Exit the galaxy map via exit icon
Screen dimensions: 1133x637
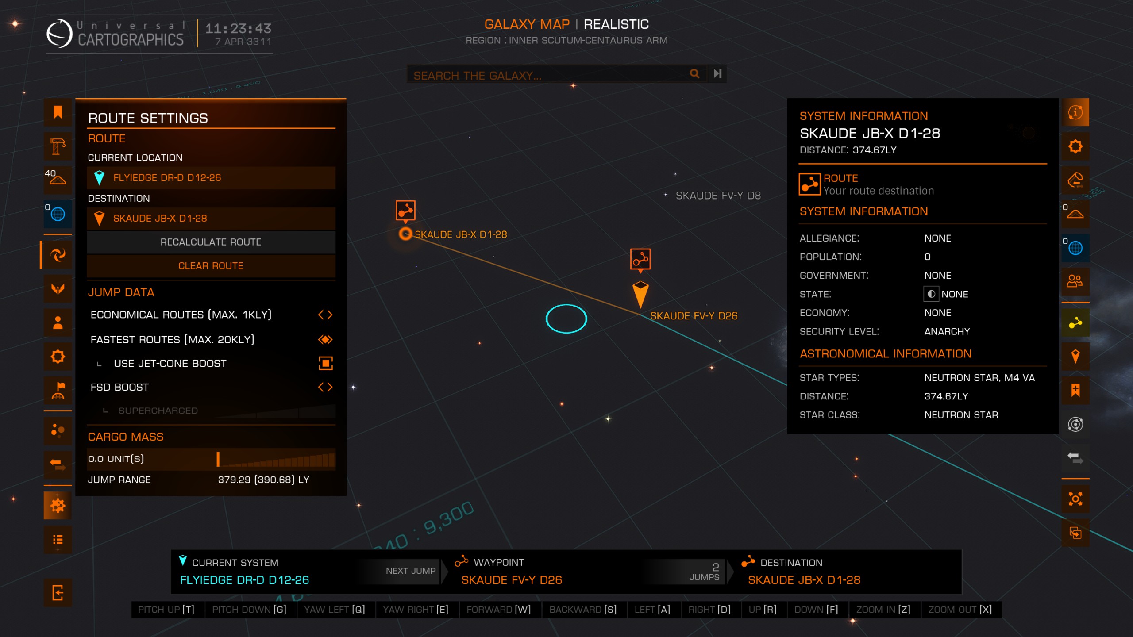tap(58, 593)
